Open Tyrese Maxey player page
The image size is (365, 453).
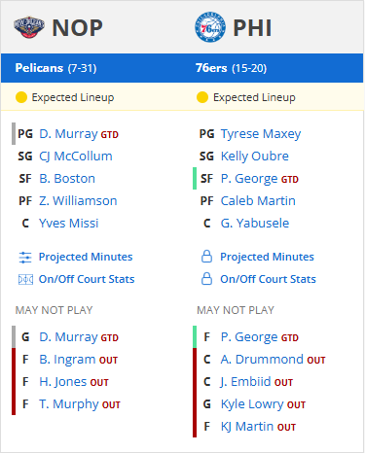[x=261, y=134]
